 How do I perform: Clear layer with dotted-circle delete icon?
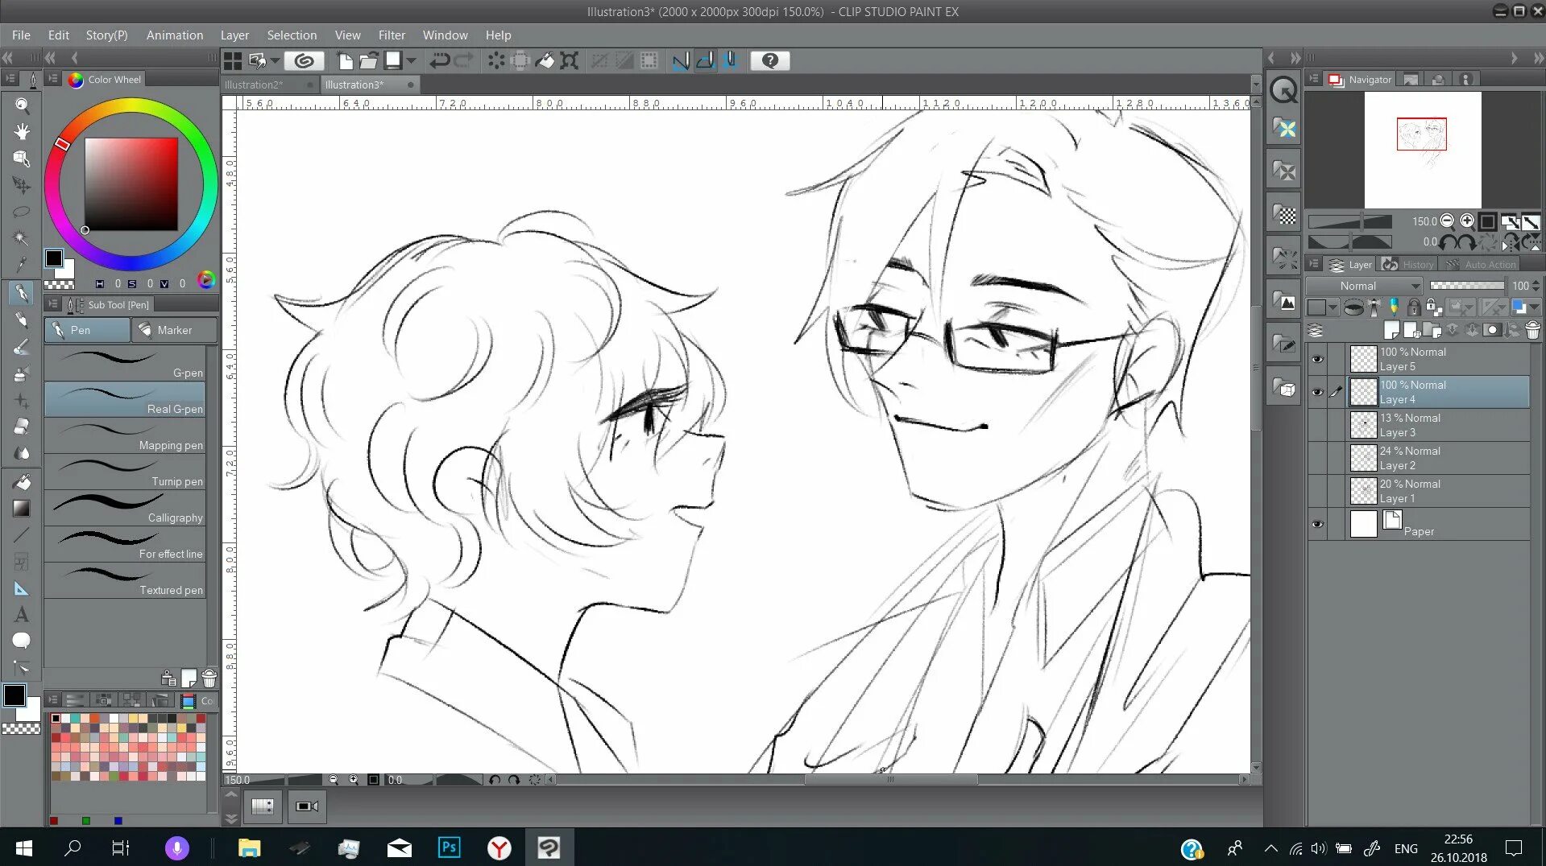click(x=496, y=60)
